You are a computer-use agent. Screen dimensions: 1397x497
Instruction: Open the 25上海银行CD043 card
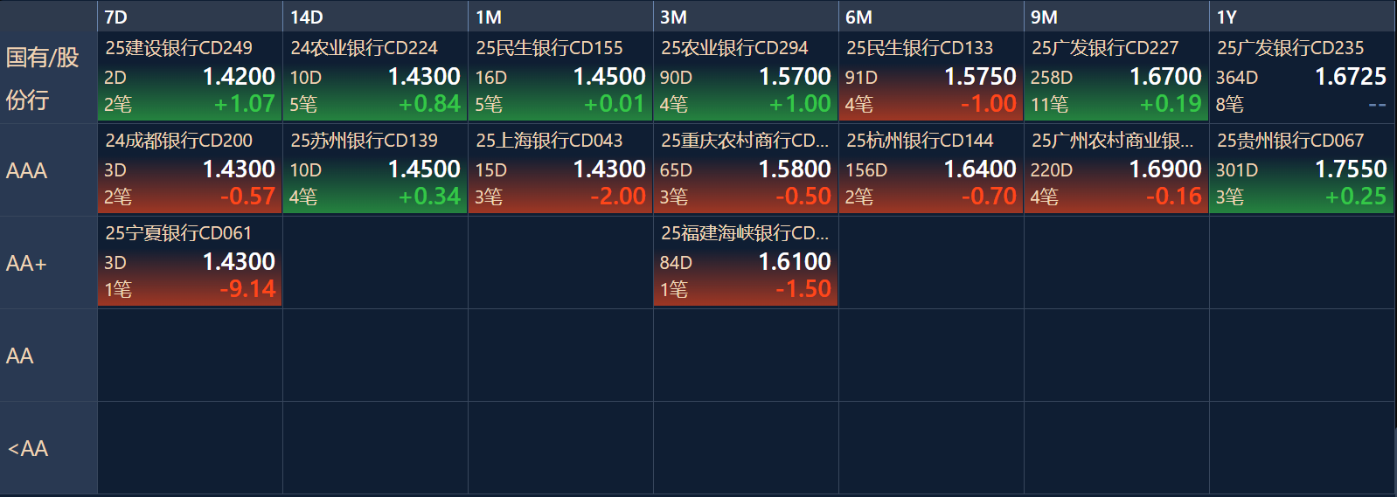(x=560, y=169)
